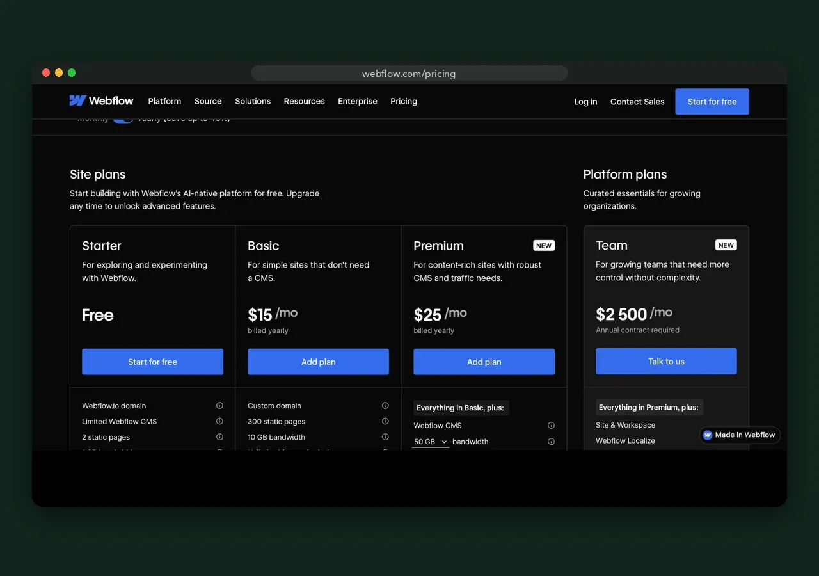Open the Platform menu
Image resolution: width=819 pixels, height=576 pixels.
click(x=164, y=101)
